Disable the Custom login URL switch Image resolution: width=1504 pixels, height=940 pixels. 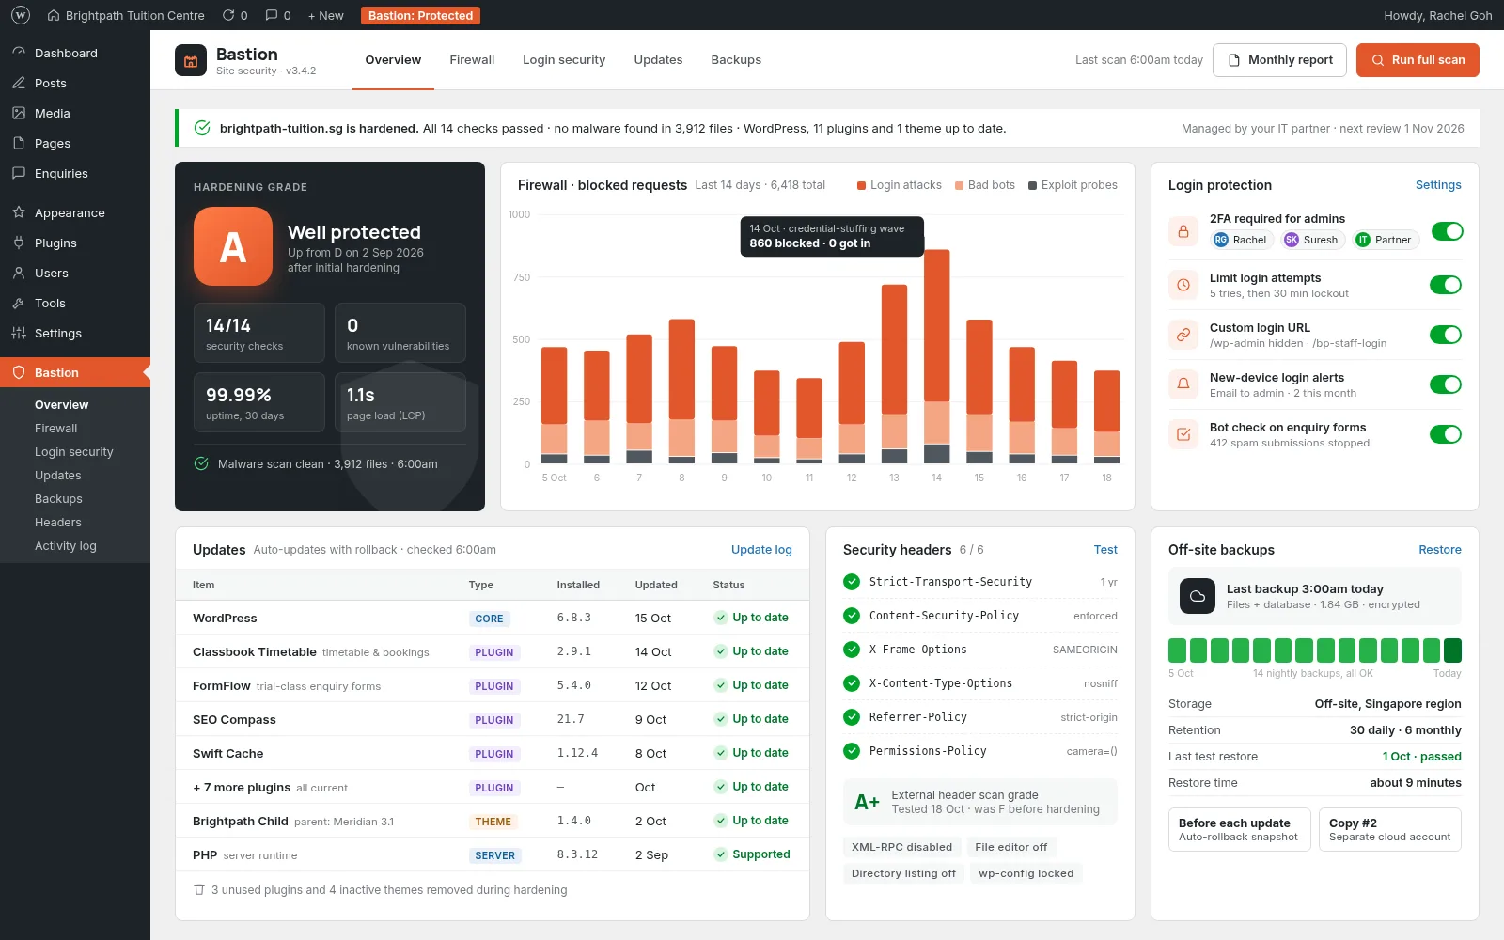click(x=1446, y=335)
